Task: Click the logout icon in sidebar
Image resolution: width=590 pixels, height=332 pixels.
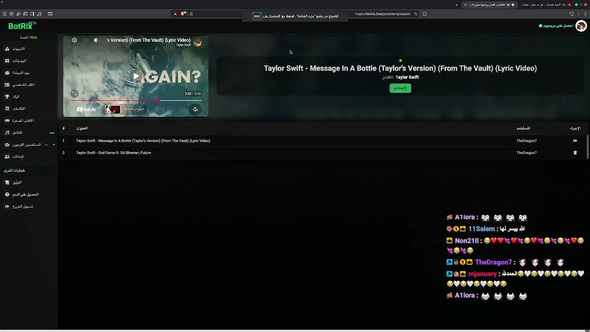Action: tap(7, 206)
